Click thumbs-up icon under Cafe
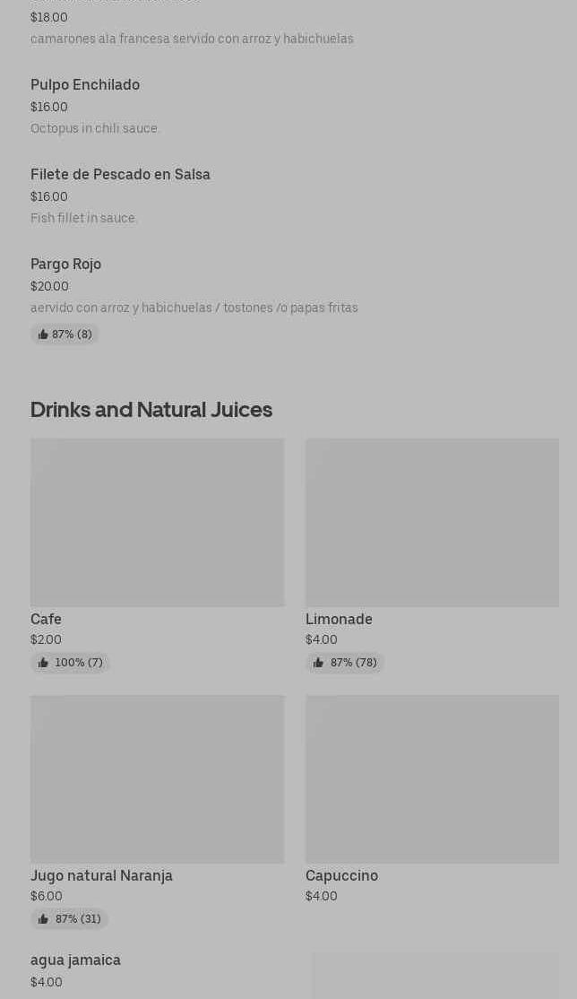Viewport: 577px width, 999px height. (x=43, y=663)
